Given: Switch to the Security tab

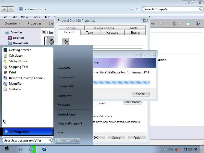Looking at the screenshot, I should [71, 28].
